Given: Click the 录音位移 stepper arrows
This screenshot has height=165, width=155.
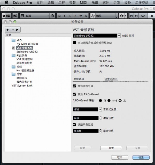Looking at the screenshot, I should tap(100, 131).
